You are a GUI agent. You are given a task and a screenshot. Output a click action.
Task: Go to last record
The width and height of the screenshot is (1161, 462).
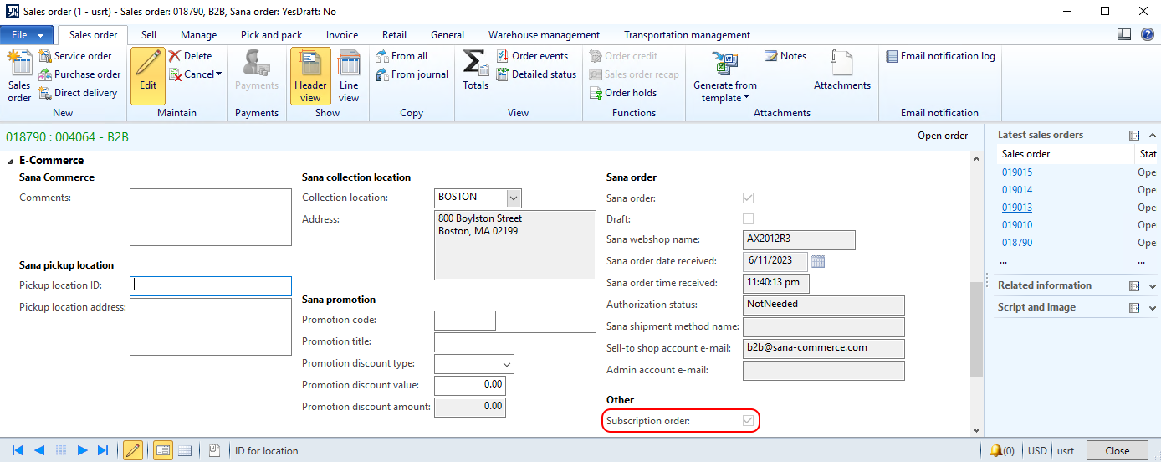(x=103, y=450)
